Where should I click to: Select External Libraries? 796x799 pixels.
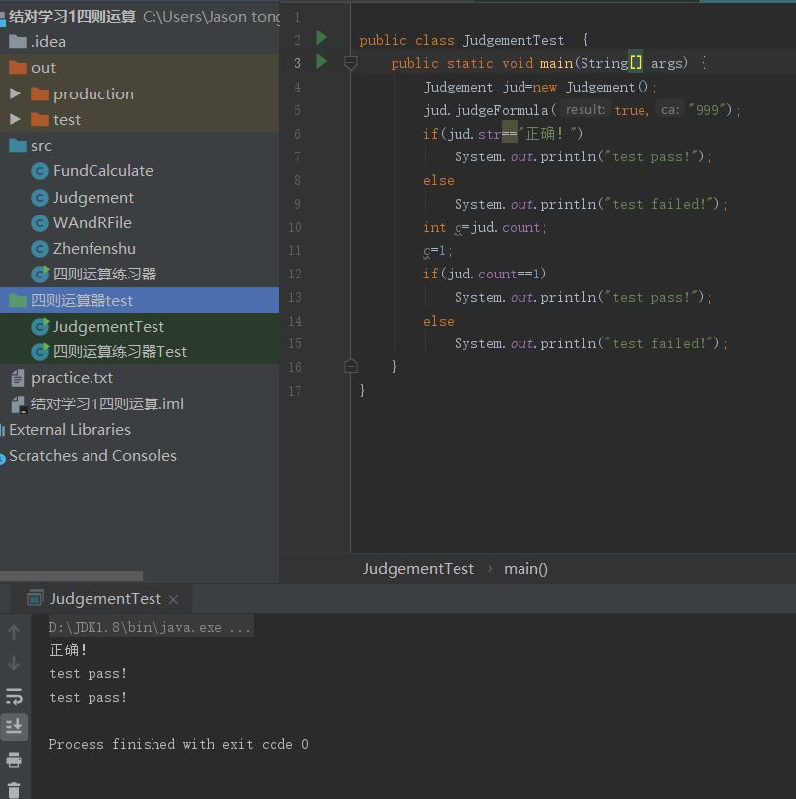click(x=70, y=430)
